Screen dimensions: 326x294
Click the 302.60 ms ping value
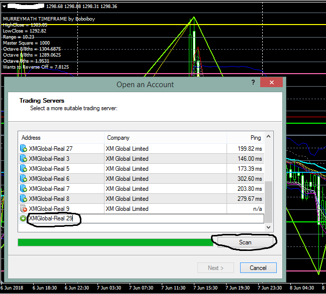pyautogui.click(x=250, y=178)
